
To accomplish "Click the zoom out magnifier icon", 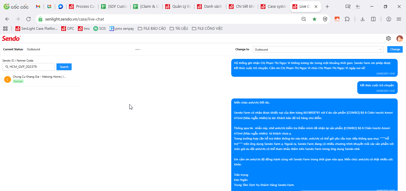I will click(x=304, y=19).
